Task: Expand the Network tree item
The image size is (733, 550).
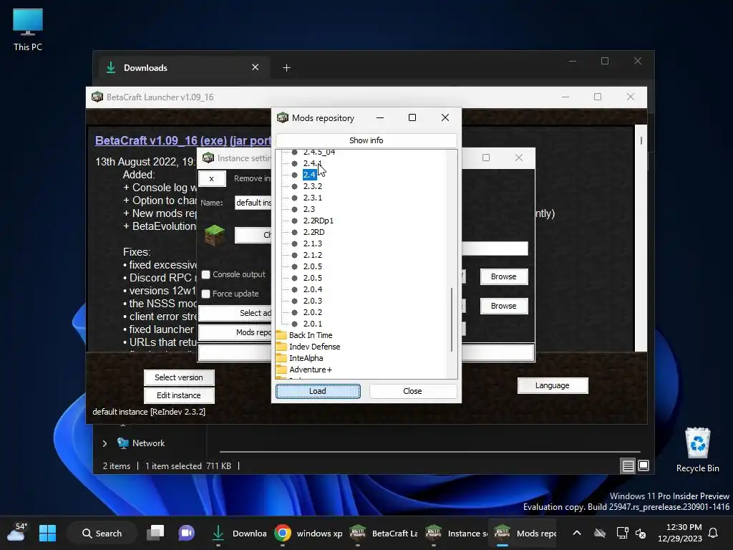Action: (x=105, y=443)
